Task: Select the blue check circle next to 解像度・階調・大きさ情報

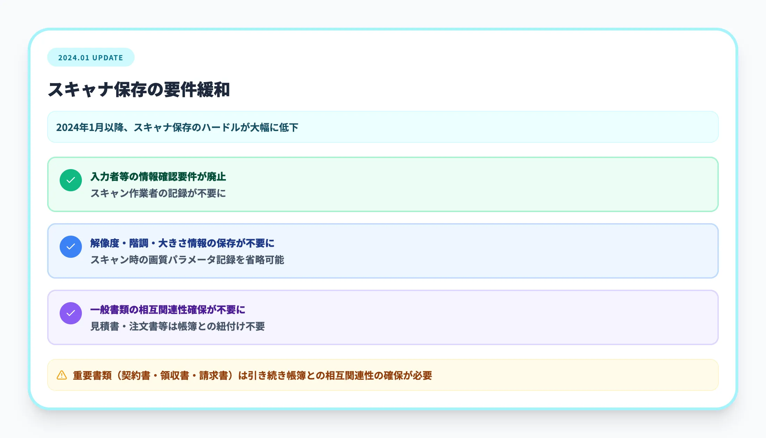Action: tap(71, 247)
